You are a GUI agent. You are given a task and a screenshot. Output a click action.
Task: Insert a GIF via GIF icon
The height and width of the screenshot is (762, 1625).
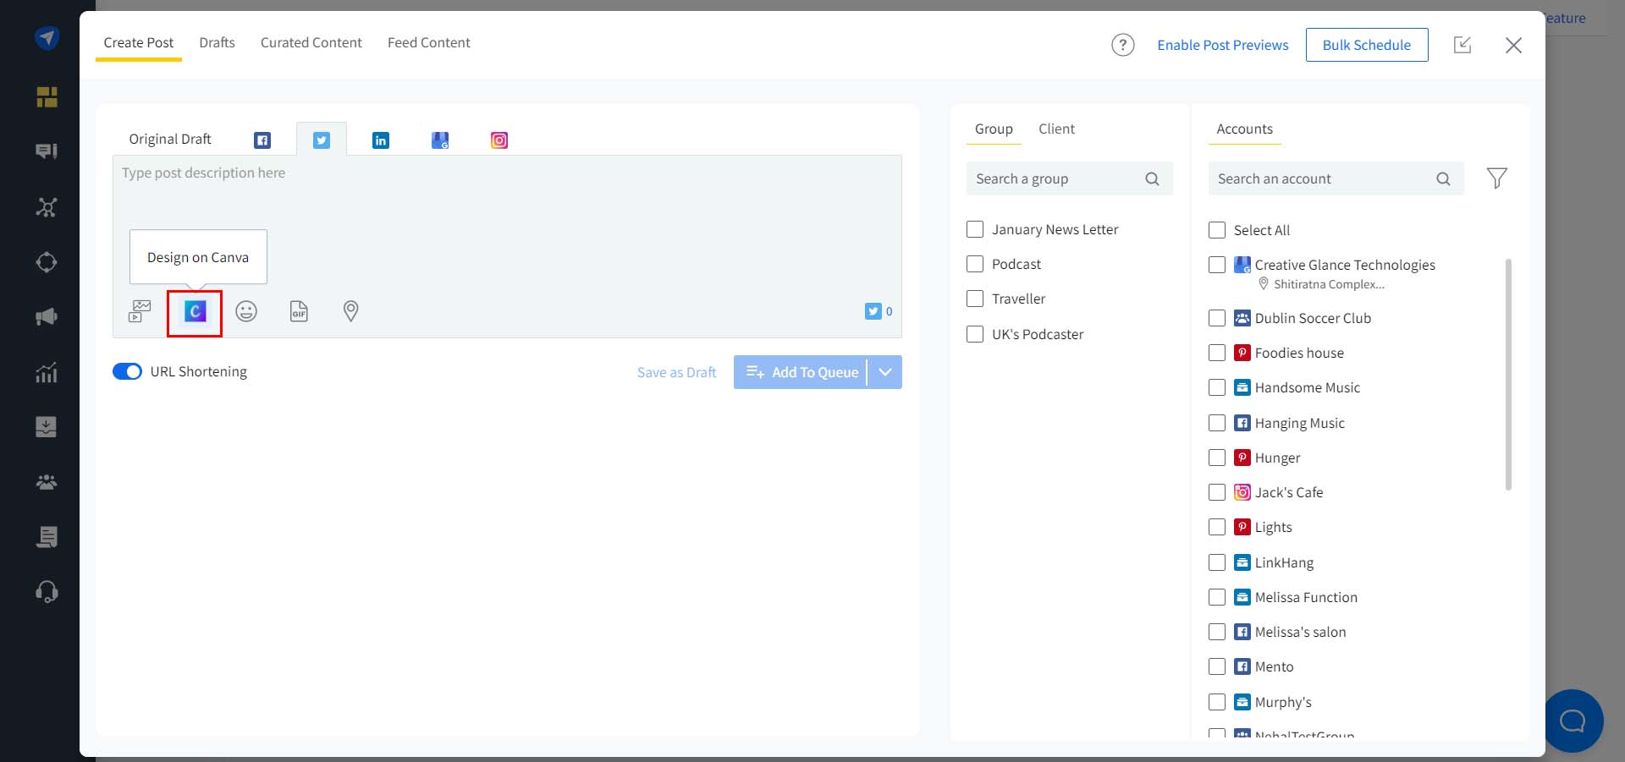click(299, 311)
